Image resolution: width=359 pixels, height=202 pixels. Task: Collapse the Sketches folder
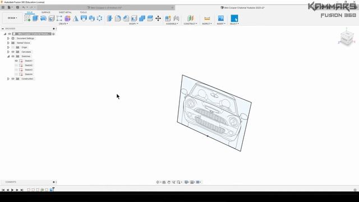[8, 56]
